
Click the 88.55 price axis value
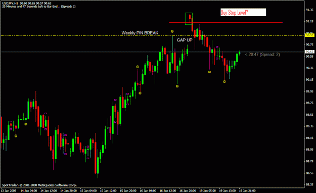click(309, 173)
